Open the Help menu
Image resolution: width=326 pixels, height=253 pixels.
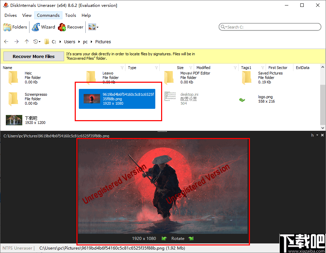[86, 15]
